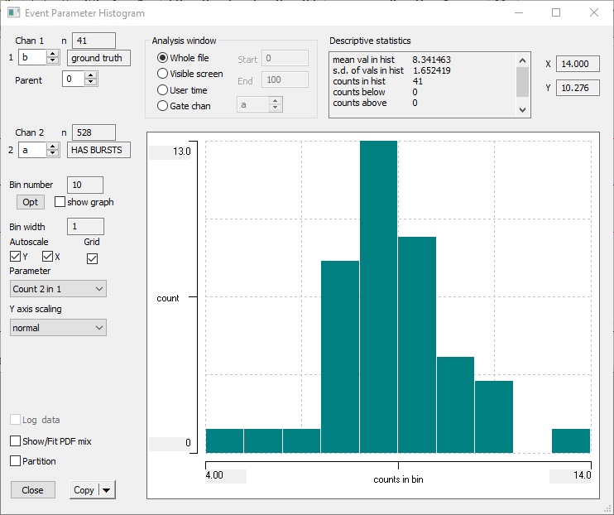This screenshot has width=614, height=515.
Task: Click the 13.0 Y axis maximum label
Action: click(182, 152)
